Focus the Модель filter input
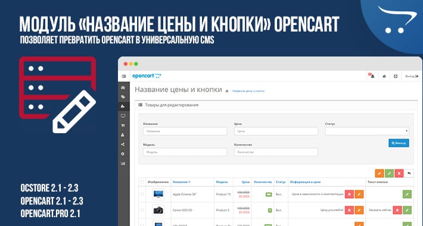This screenshot has height=226, width=423. tap(185, 152)
